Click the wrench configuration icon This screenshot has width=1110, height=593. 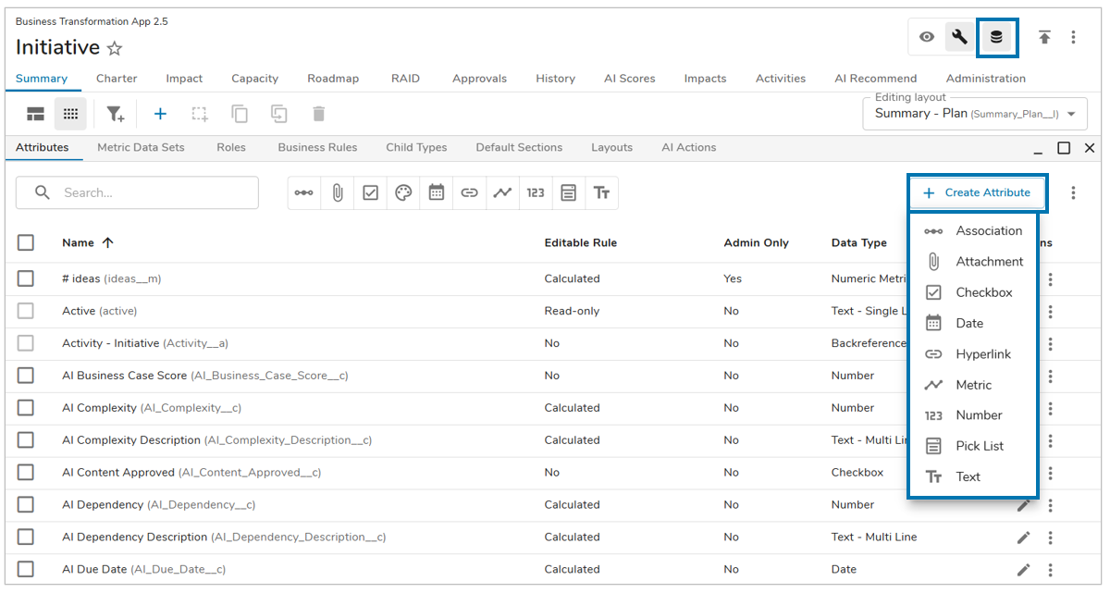[959, 38]
